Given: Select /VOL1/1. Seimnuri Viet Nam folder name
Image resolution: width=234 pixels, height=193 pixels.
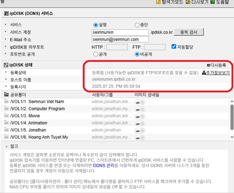Looking at the screenshot, I should click(37, 102).
